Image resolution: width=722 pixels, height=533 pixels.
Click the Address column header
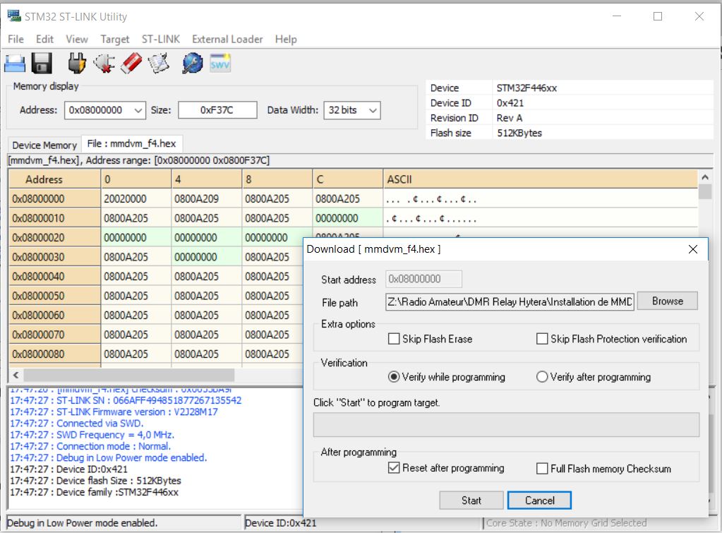coord(54,179)
